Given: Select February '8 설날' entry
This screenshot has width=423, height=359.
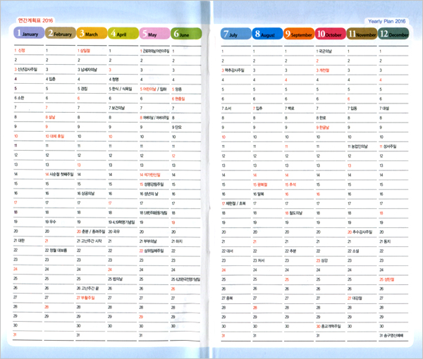Looking at the screenshot, I should click(51, 117).
